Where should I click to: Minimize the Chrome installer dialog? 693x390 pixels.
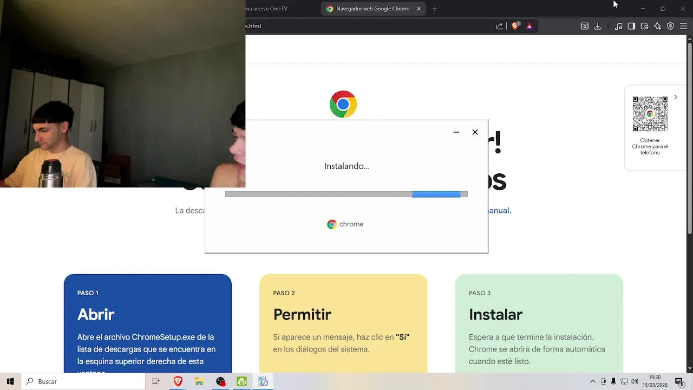coord(456,132)
